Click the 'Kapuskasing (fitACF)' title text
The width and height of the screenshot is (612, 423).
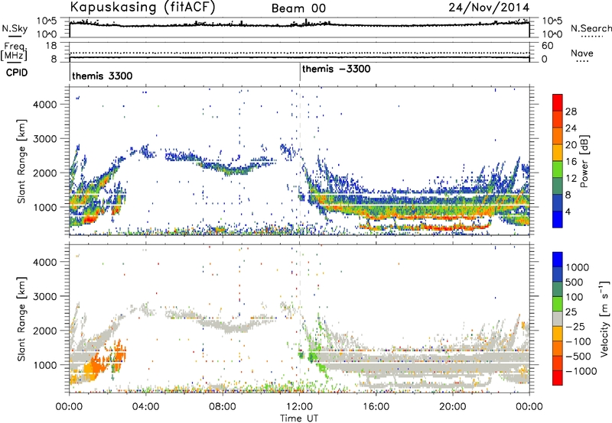(x=142, y=7)
